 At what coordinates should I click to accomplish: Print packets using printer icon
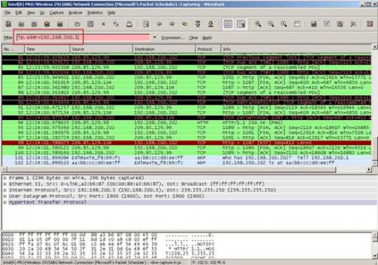pos(129,24)
